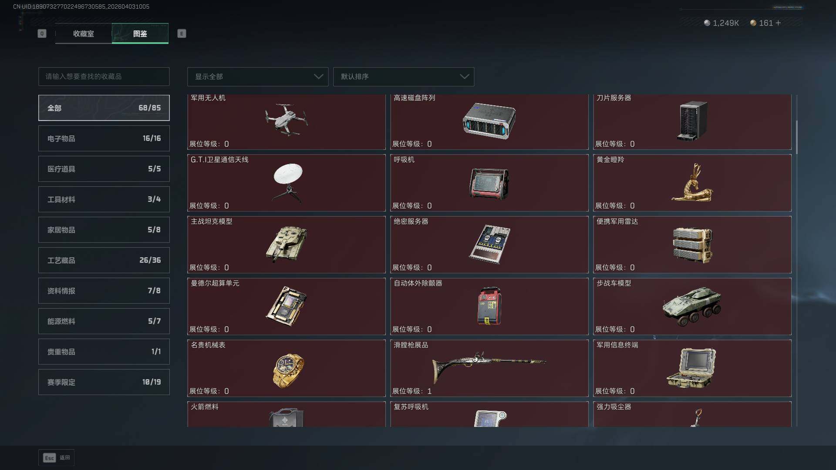Click the 黄金瞪羚 golden gazelle icon
Screen dimensions: 836x470
pyautogui.click(x=692, y=182)
